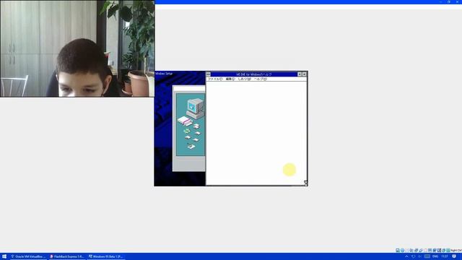Open the ヘルプ (Help) menu in the help window
Screen dimensions: 462x260
[261, 79]
